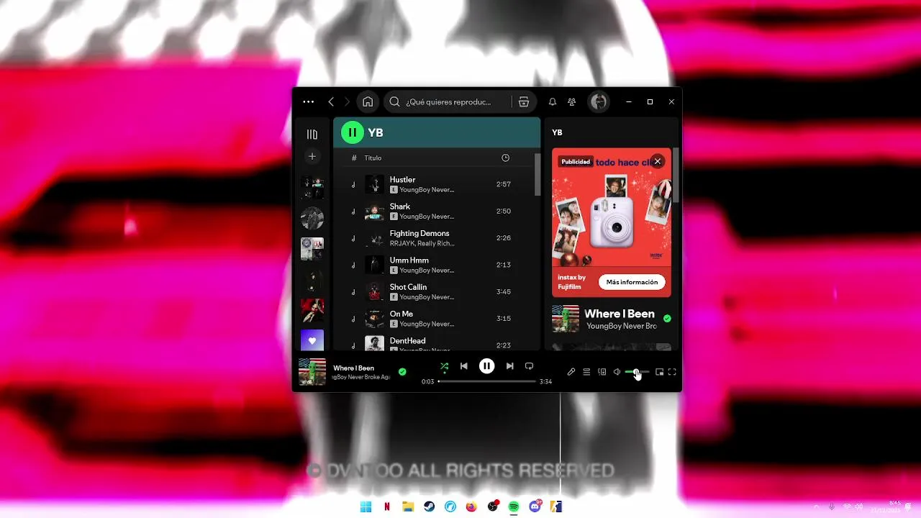Click the song progress bar

pyautogui.click(x=487, y=381)
